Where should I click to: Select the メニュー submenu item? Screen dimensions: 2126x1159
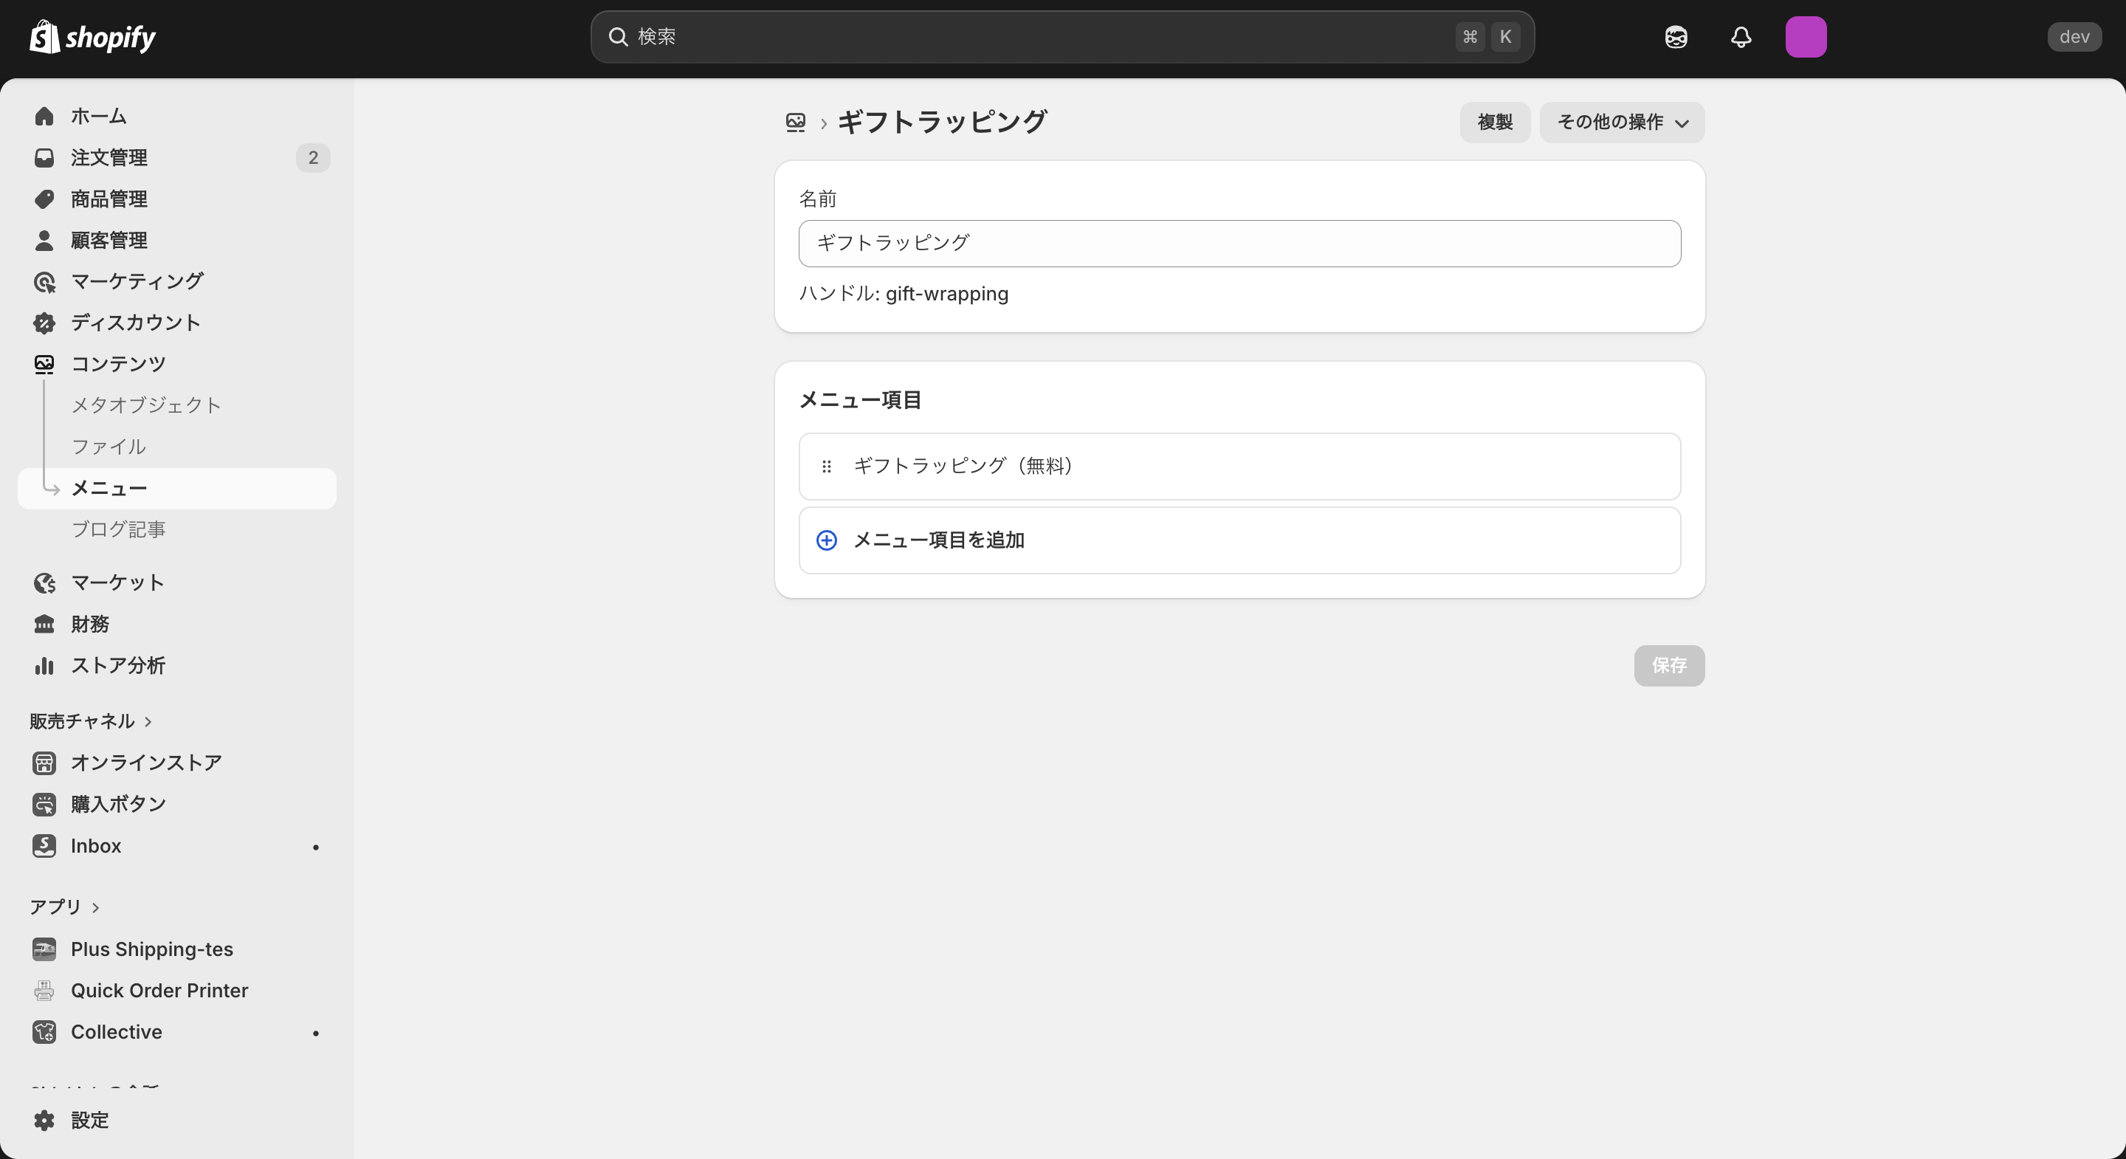[x=176, y=489]
